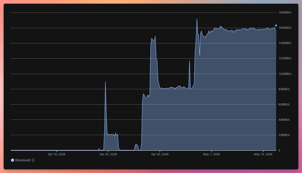Click the '0' y-axis label
The height and width of the screenshot is (173, 302).
(x=279, y=150)
